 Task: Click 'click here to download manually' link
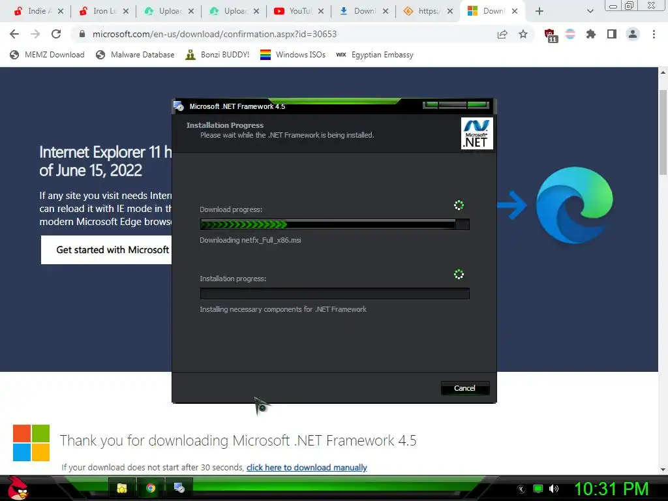(307, 467)
